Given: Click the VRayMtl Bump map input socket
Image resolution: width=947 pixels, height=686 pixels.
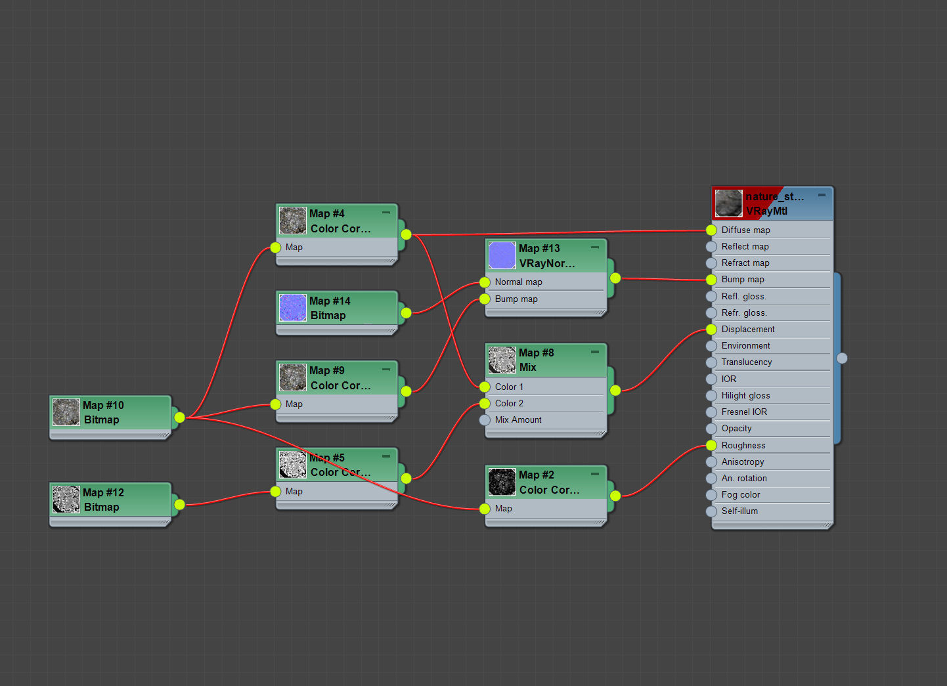Looking at the screenshot, I should coord(711,280).
